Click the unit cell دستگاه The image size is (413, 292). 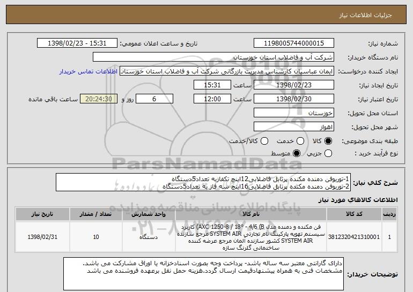[149, 237]
